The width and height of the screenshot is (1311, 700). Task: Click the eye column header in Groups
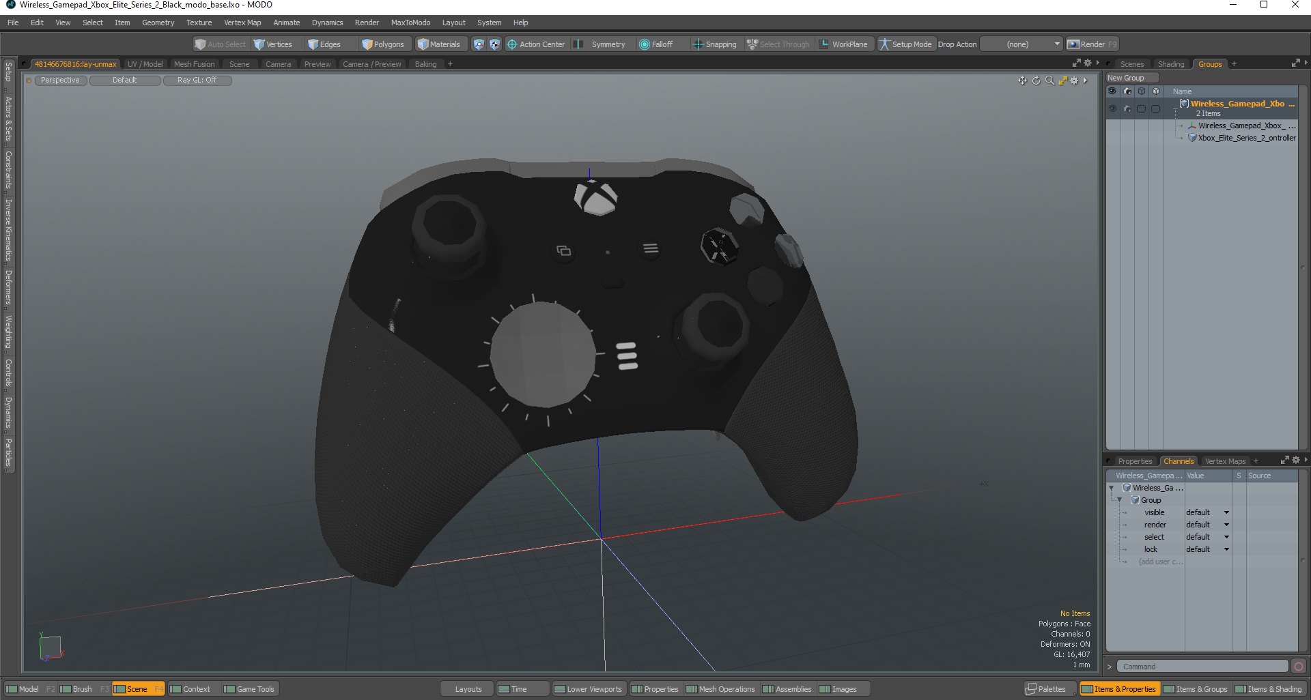pyautogui.click(x=1112, y=91)
